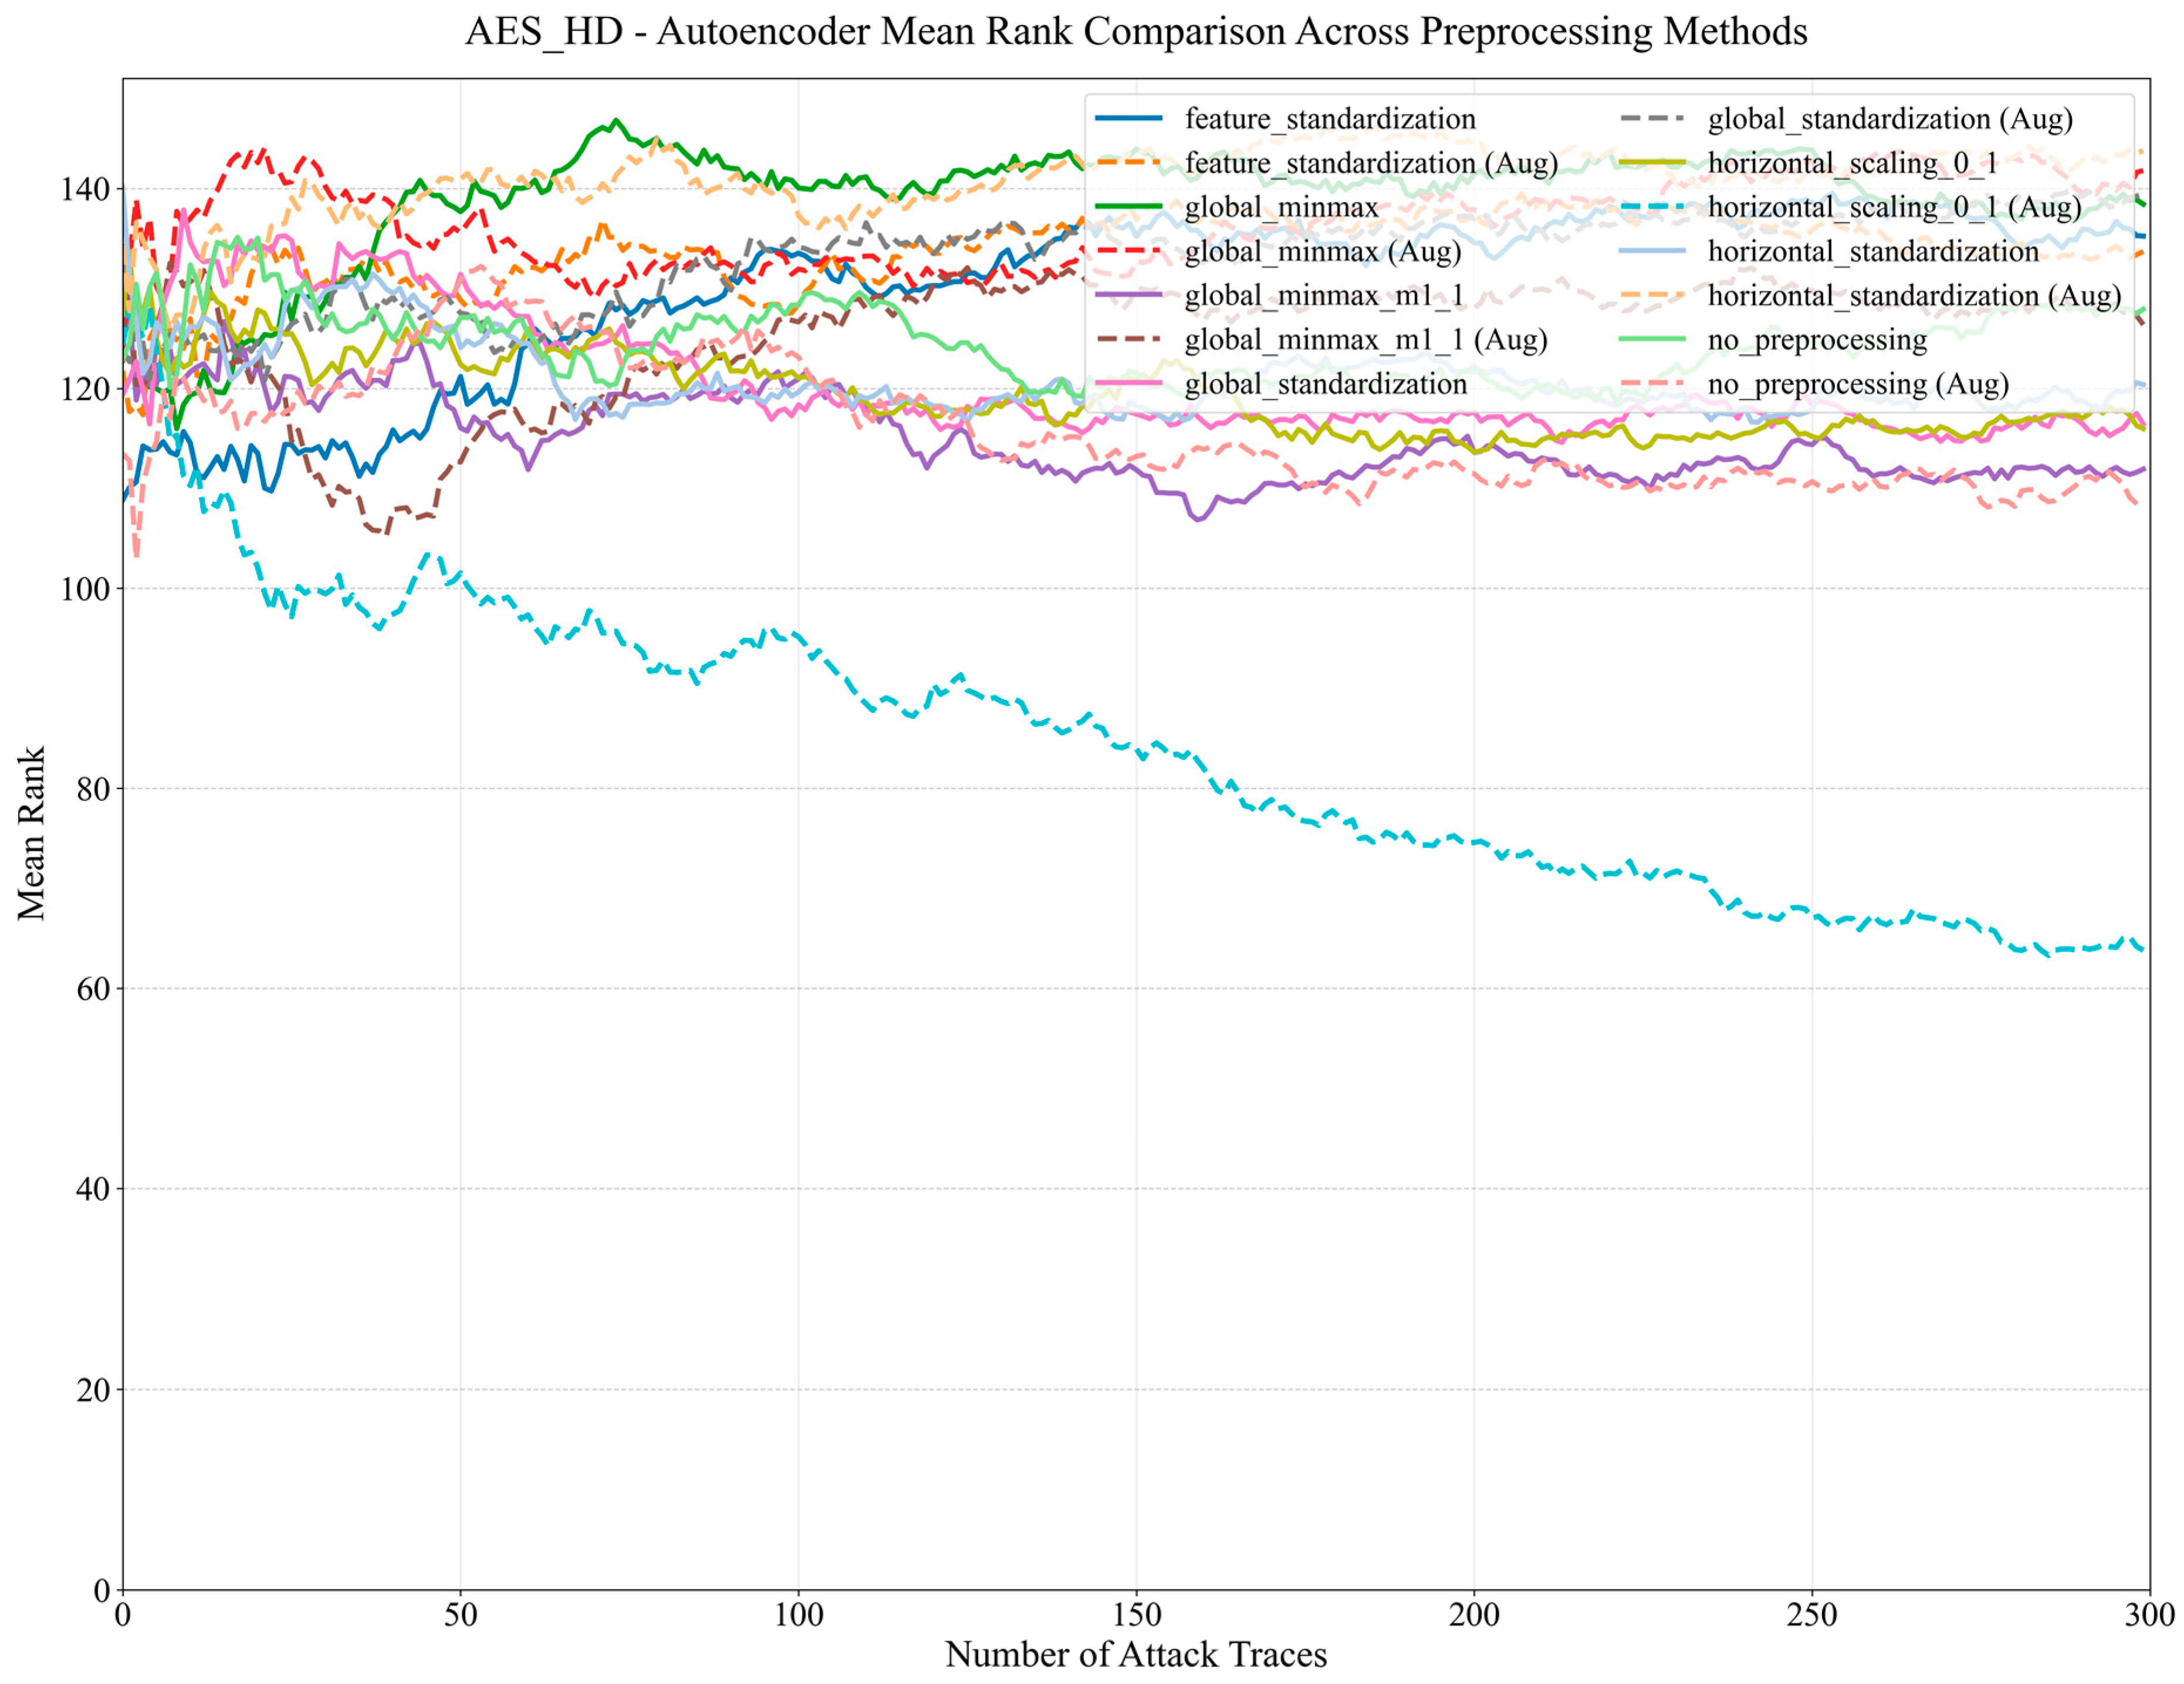The width and height of the screenshot is (2184, 1684).
Task: Click y-axis tick label '140'
Action: pos(86,189)
